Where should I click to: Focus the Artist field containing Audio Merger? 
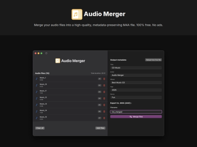tap(136, 75)
